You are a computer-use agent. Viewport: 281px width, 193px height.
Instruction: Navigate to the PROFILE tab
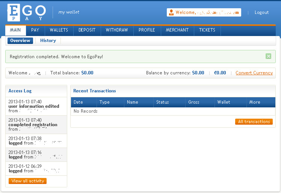tap(147, 30)
